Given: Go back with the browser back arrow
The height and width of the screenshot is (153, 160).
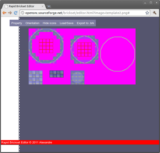Looking at the screenshot, I should 4,13.
